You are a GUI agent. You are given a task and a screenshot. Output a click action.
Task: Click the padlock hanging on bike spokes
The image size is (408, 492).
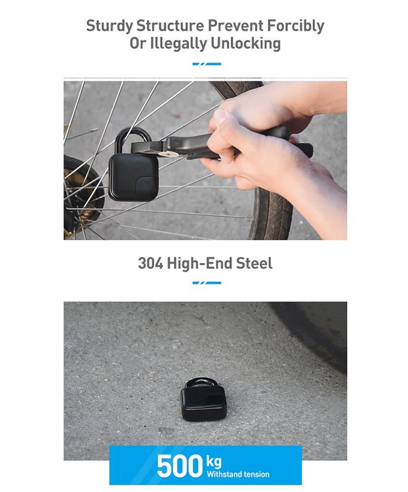pyautogui.click(x=133, y=165)
